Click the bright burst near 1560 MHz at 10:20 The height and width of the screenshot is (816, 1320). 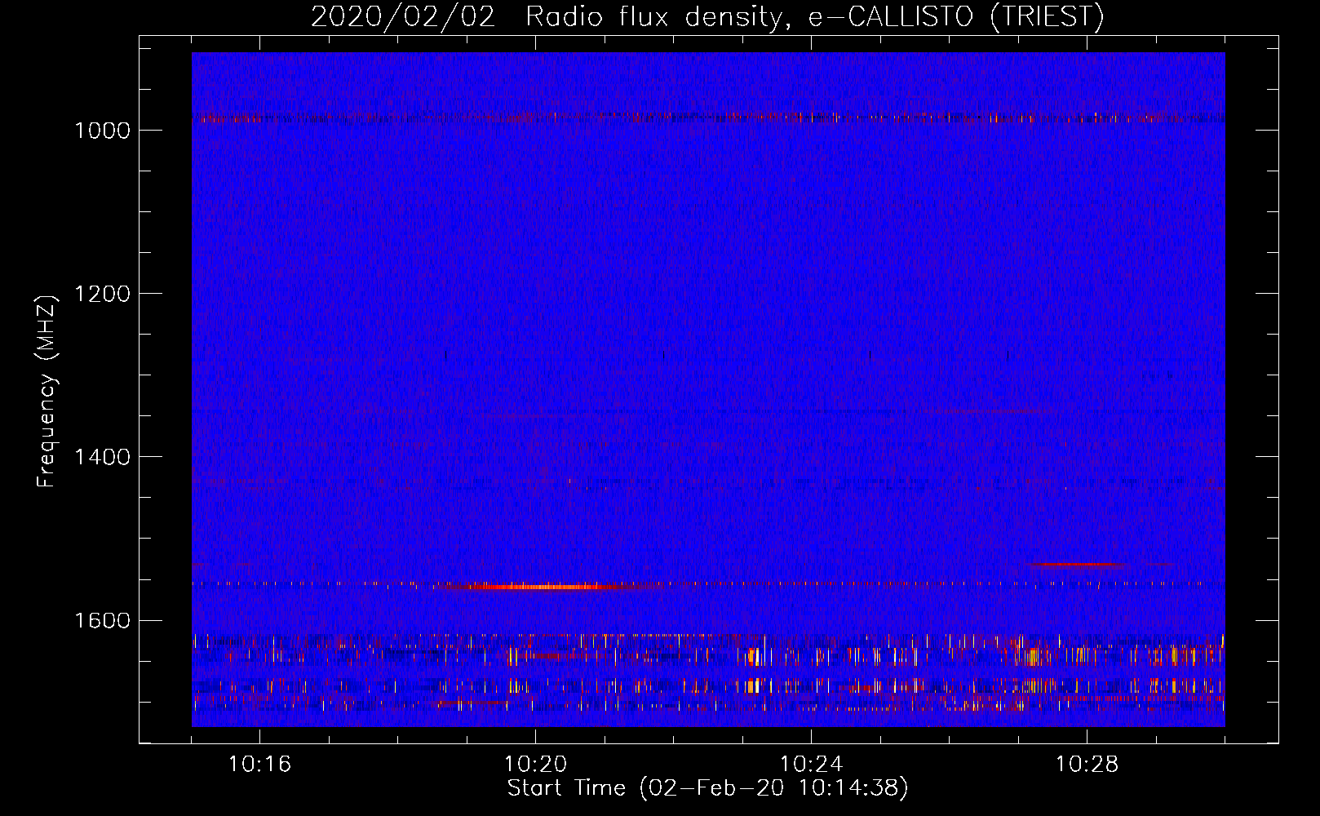pyautogui.click(x=538, y=586)
